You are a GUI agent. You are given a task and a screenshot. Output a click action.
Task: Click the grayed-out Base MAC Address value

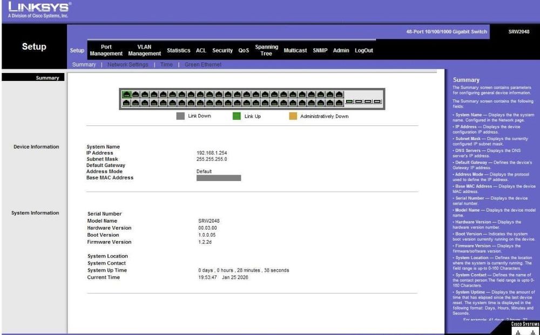tap(219, 178)
